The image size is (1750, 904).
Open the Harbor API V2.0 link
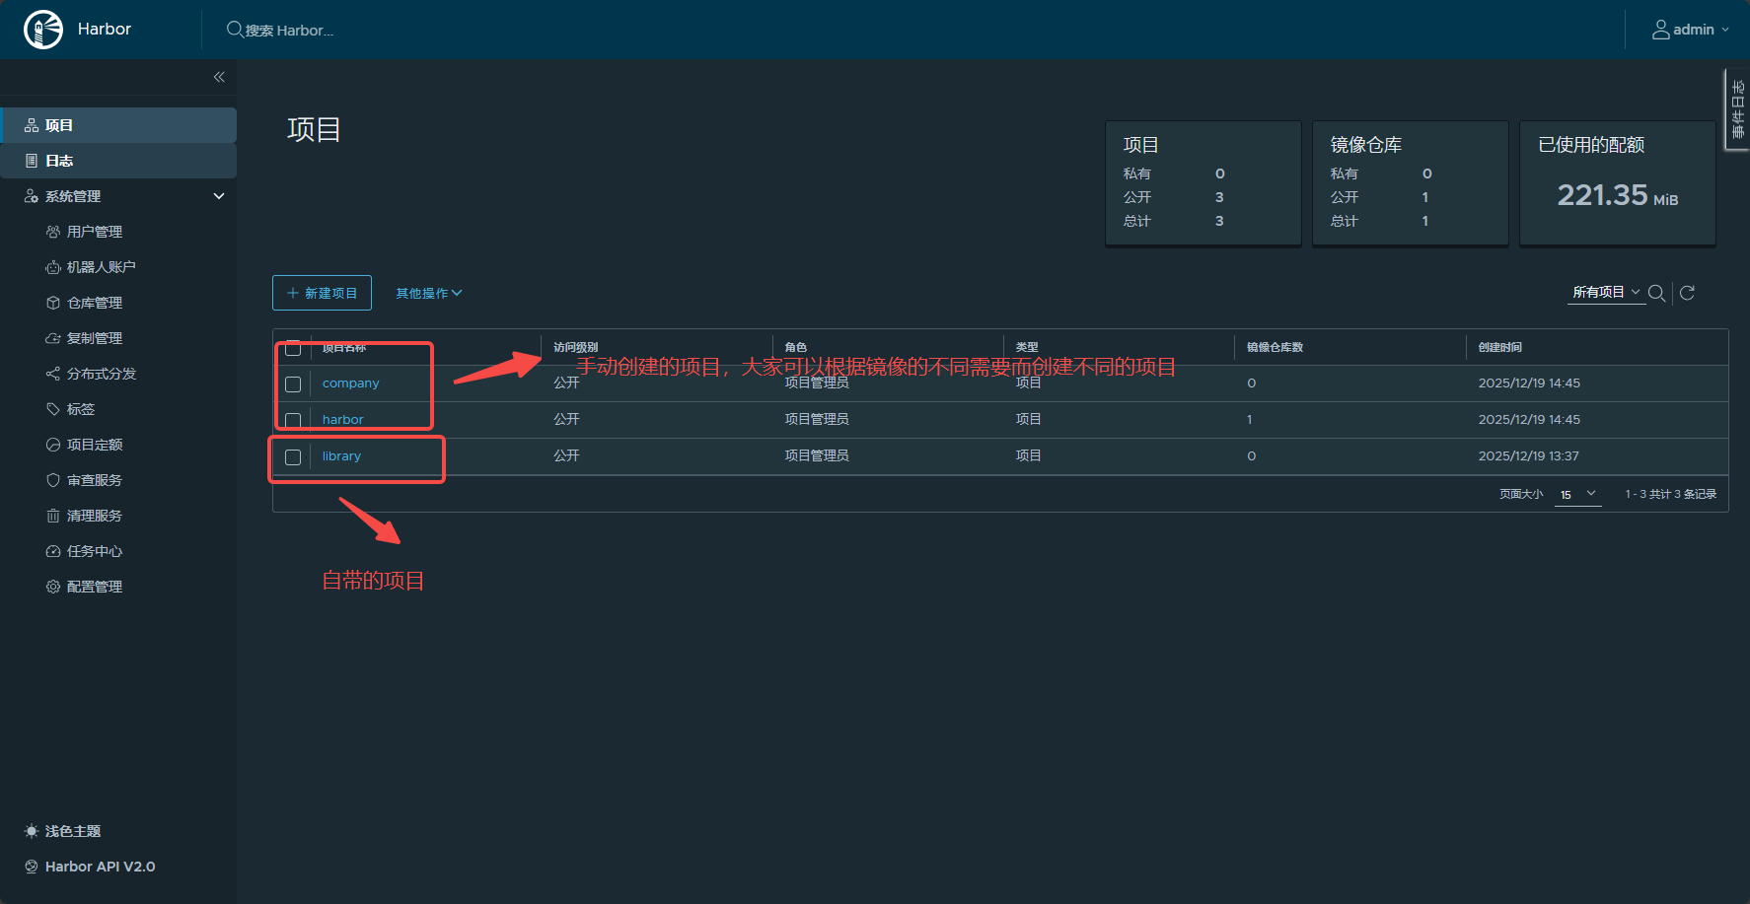click(100, 867)
